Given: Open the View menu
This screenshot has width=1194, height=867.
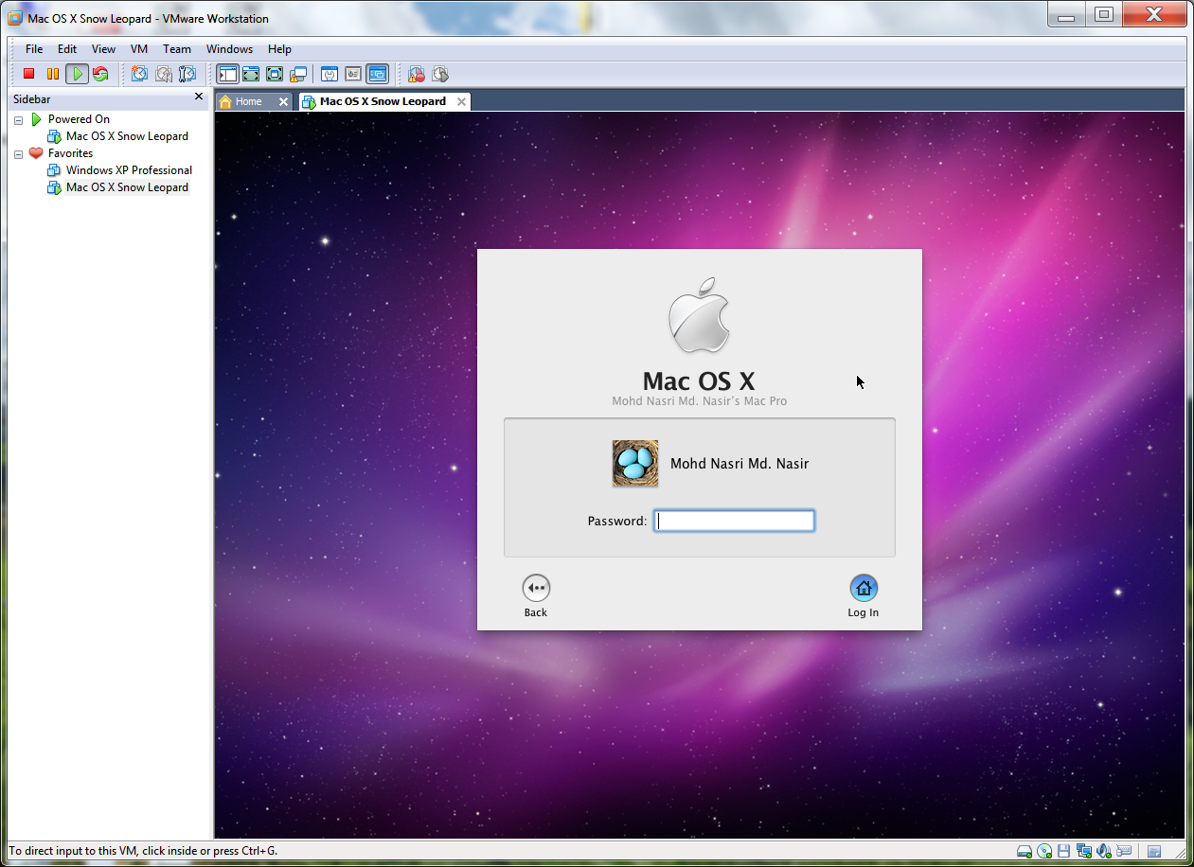Looking at the screenshot, I should coord(103,49).
